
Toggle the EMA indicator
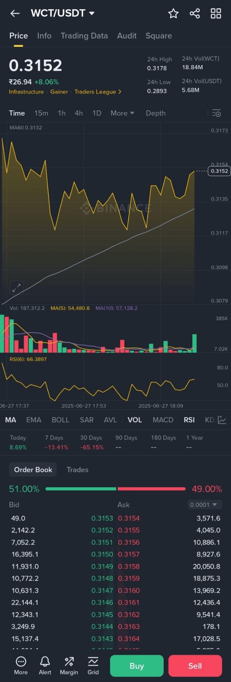(34, 420)
